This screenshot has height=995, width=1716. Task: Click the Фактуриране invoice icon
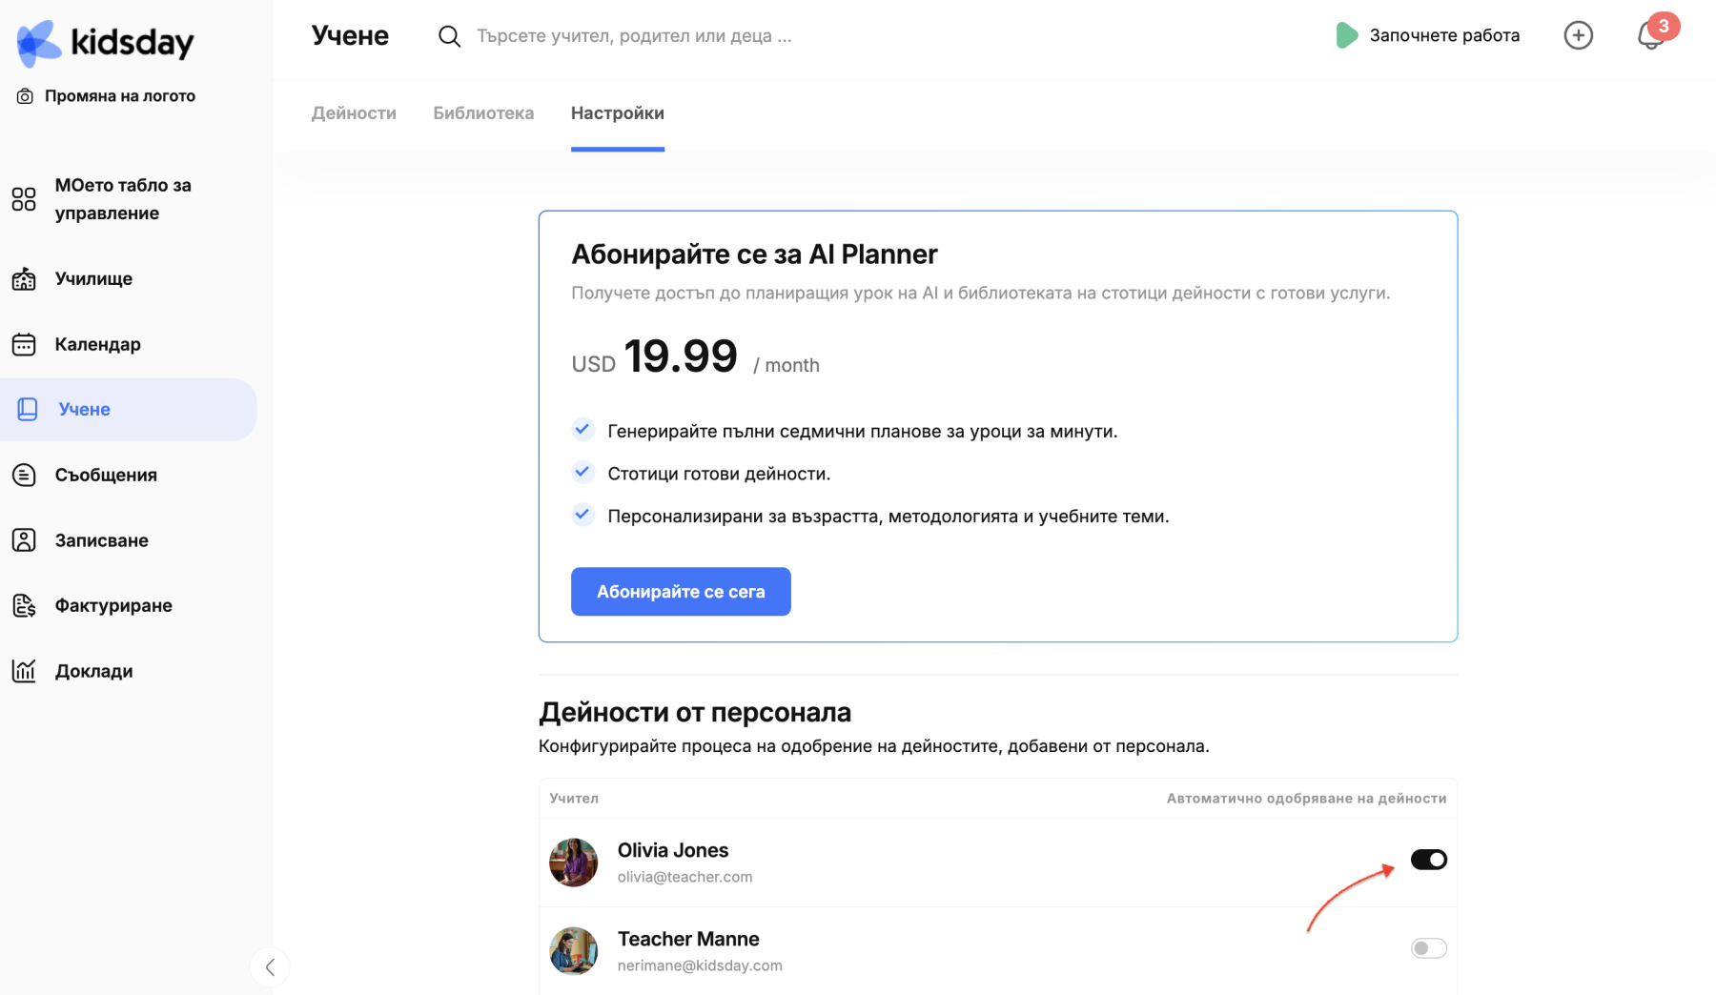24,605
